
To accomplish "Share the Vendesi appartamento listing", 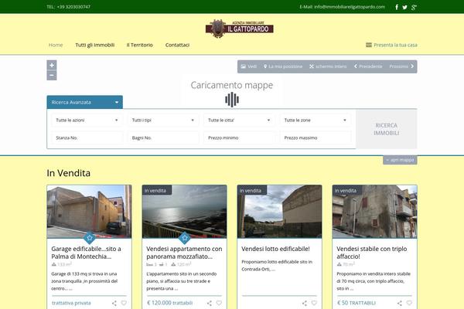I will tap(210, 303).
